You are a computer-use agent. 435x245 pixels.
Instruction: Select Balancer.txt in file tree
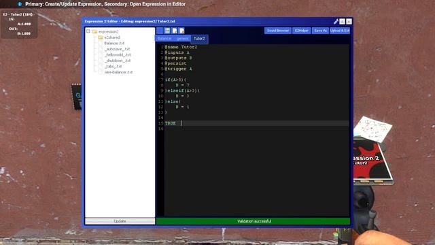pos(114,43)
